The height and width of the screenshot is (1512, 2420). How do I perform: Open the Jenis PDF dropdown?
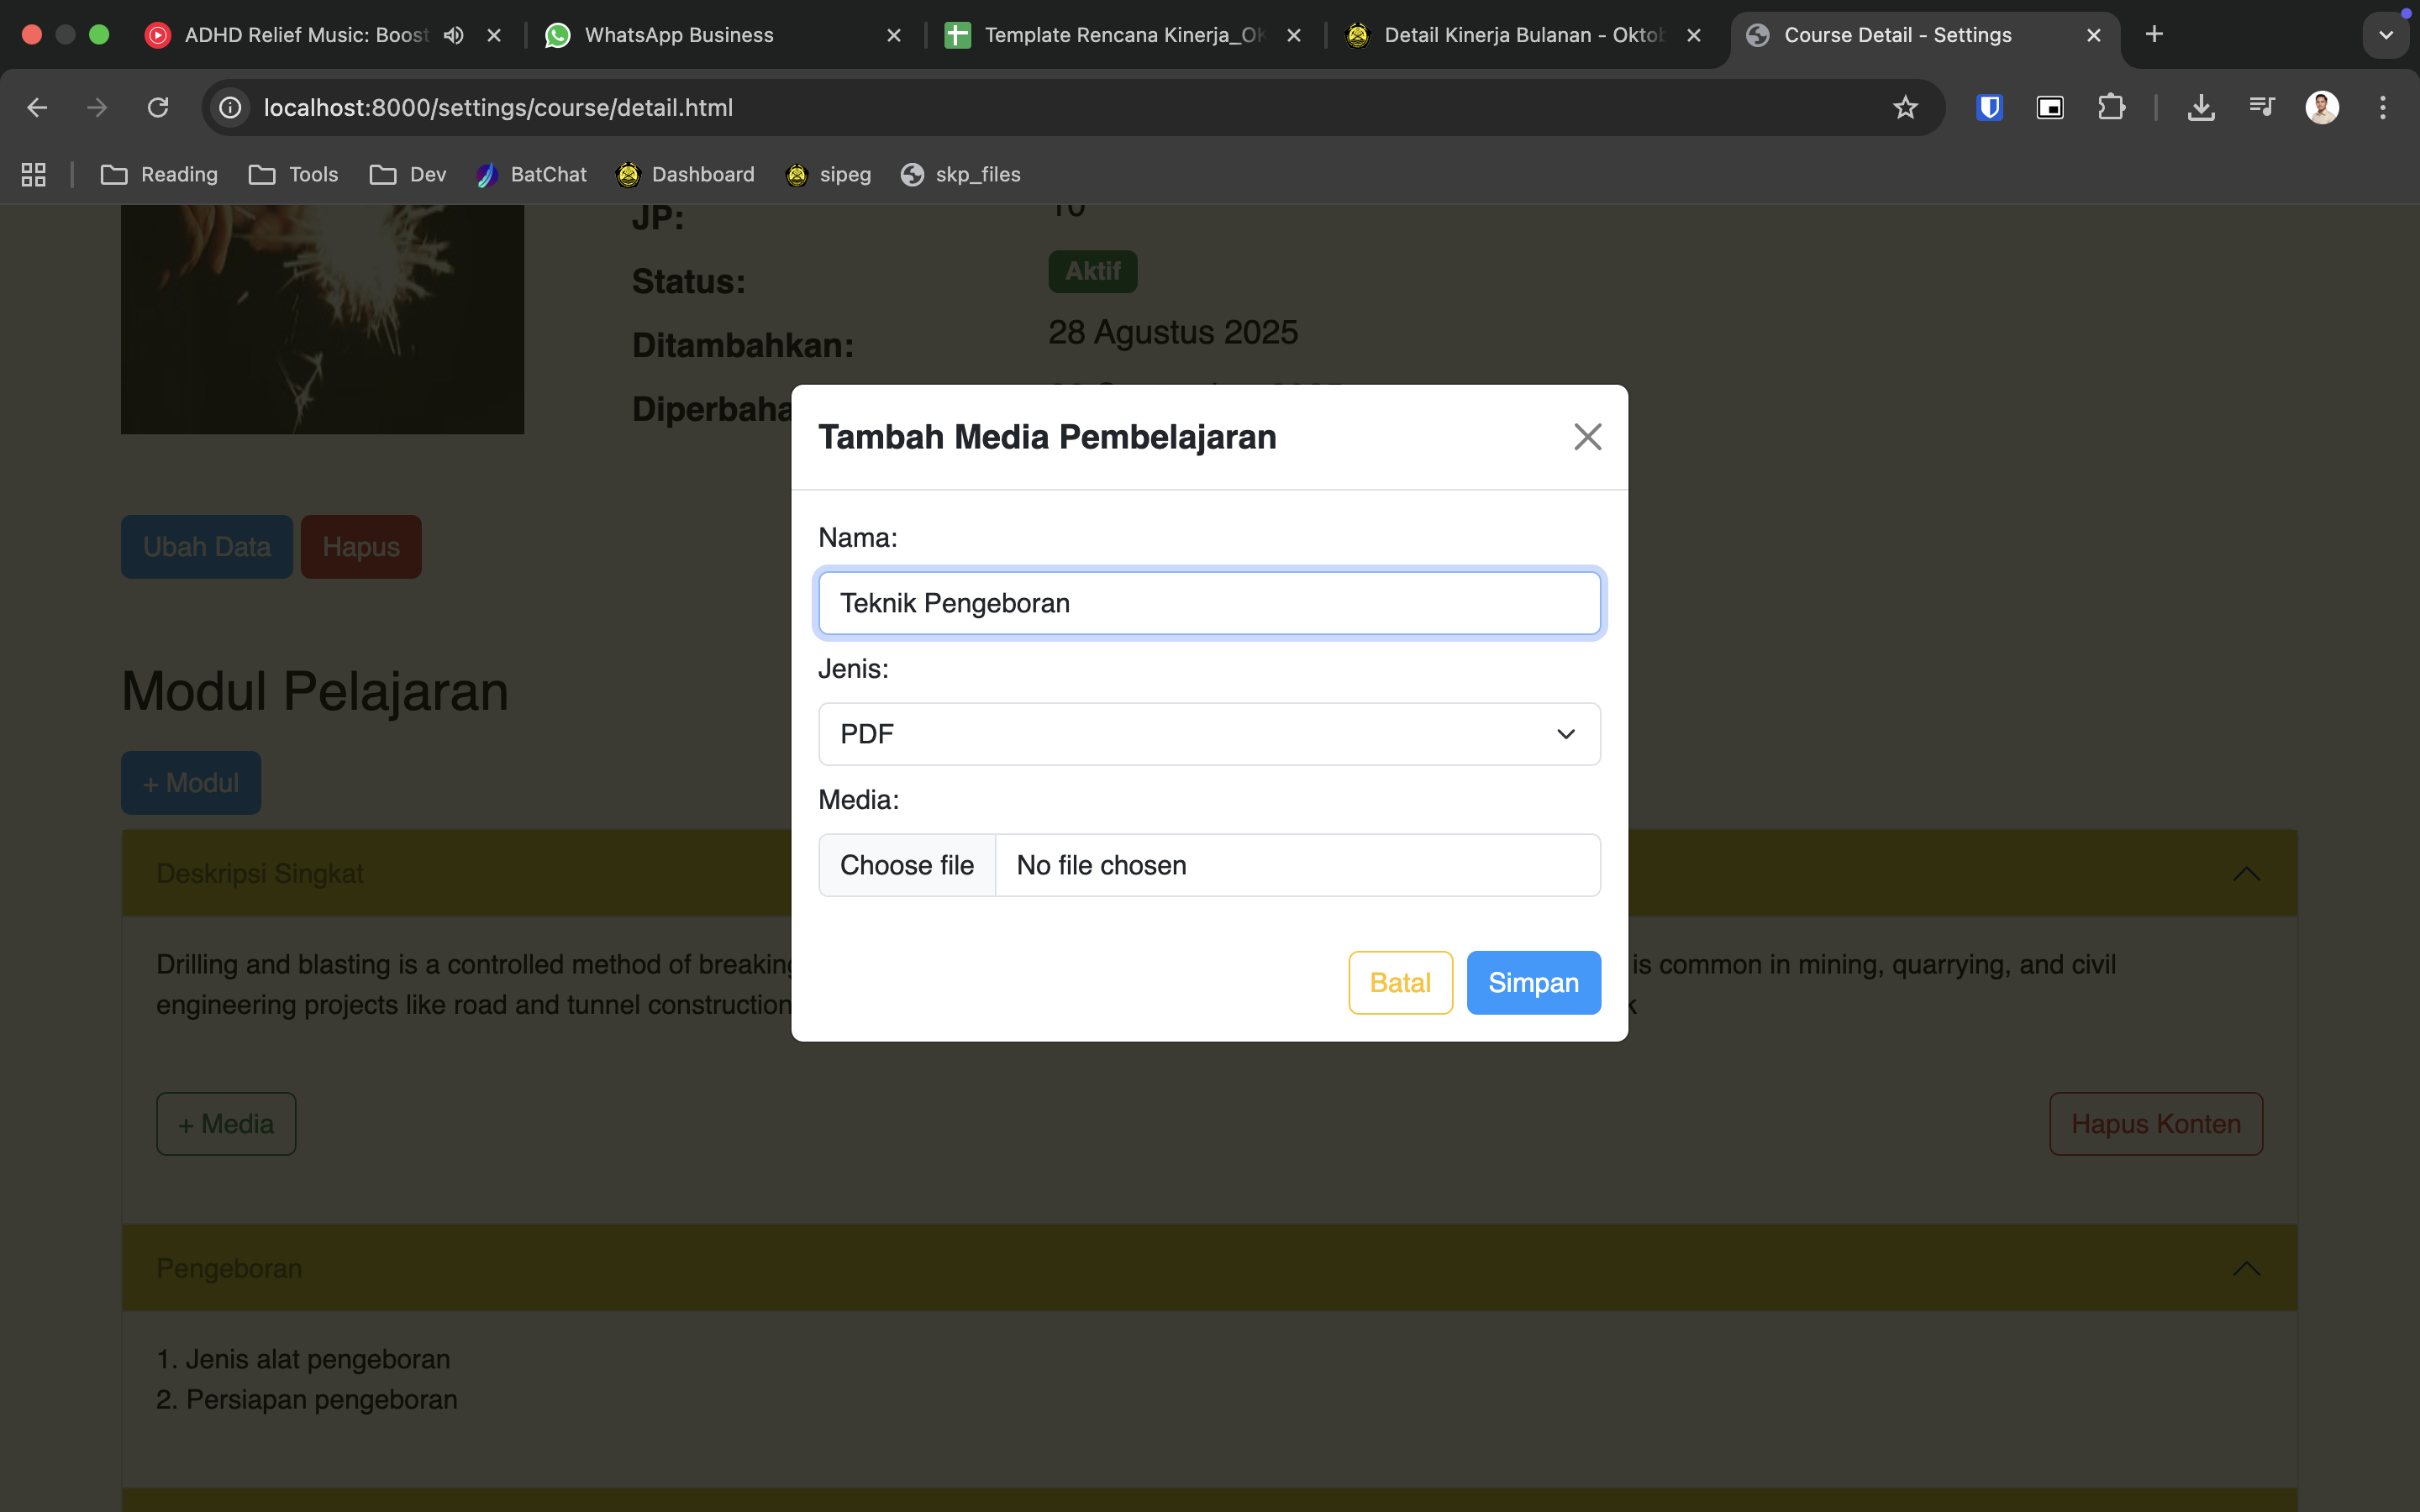1209,734
